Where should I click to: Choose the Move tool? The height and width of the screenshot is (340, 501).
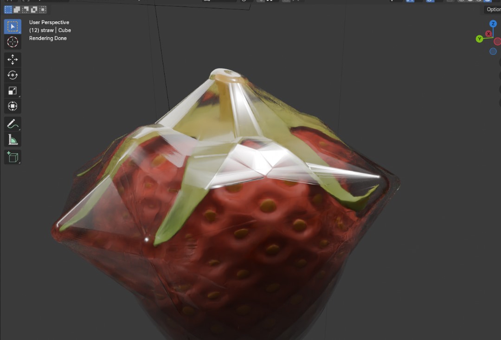pos(13,59)
